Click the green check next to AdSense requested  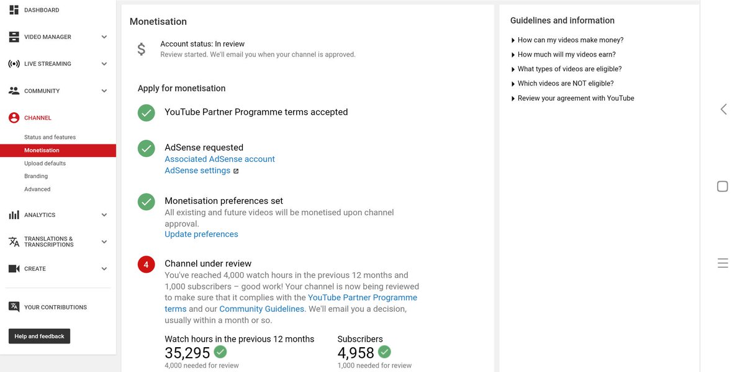[147, 148]
